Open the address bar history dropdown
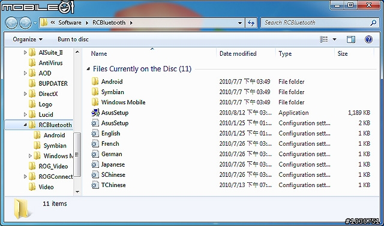Viewport: 384px width, 226px height. pos(240,23)
